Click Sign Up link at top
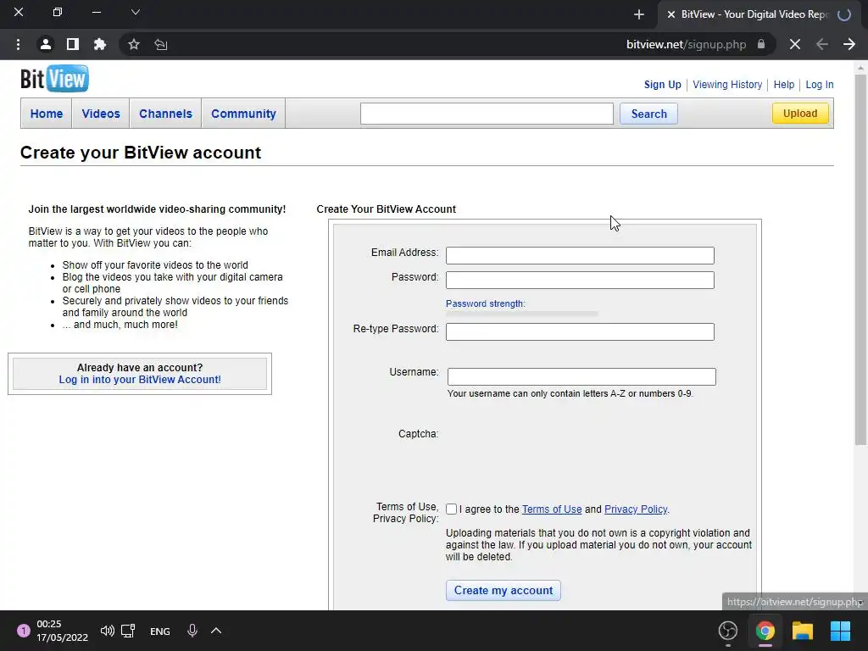Viewport: 868px width, 651px height. (662, 85)
